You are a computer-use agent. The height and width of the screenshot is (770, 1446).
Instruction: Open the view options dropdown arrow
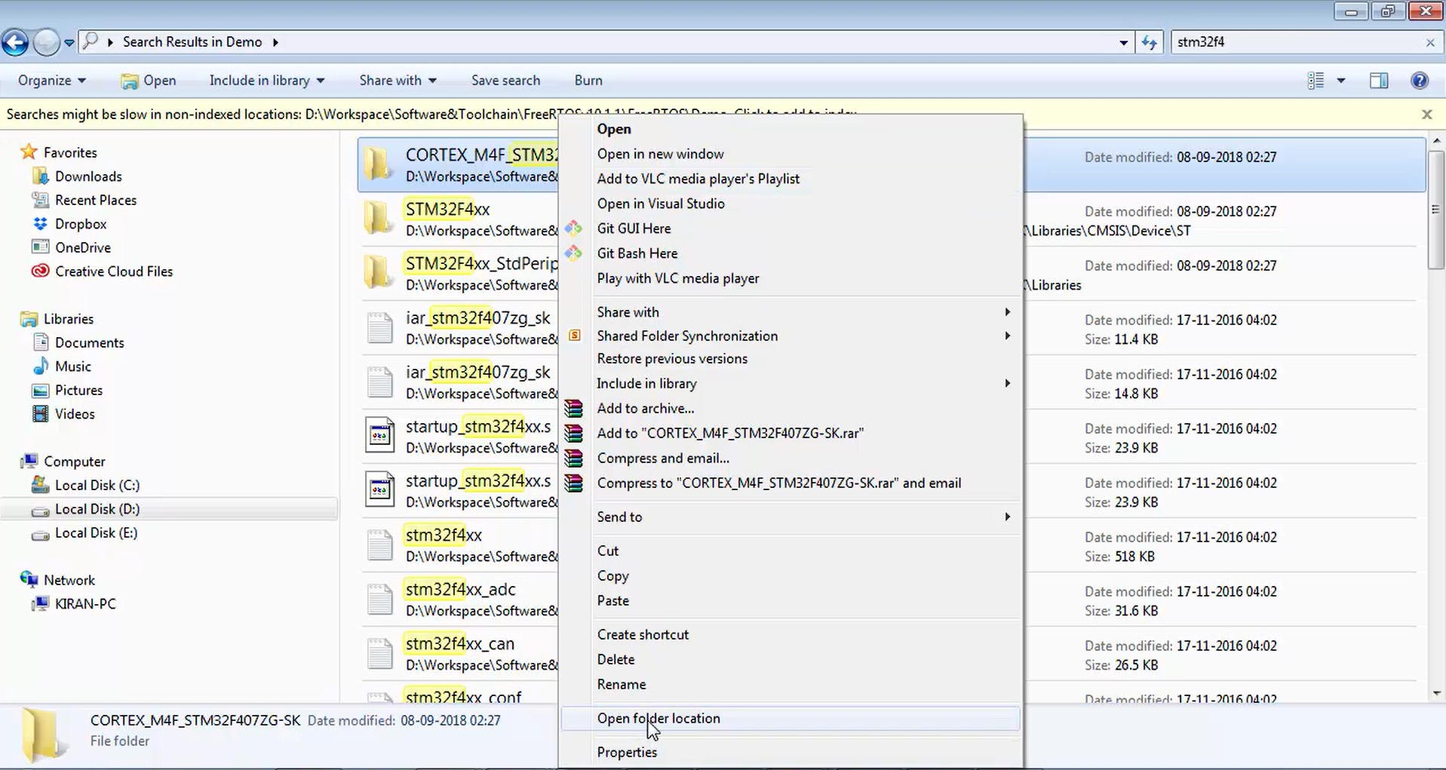1341,81
